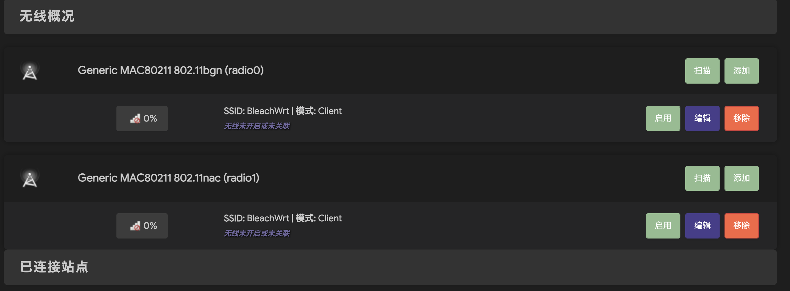Edit the radio0 BleachWrt network (编辑)

(702, 119)
